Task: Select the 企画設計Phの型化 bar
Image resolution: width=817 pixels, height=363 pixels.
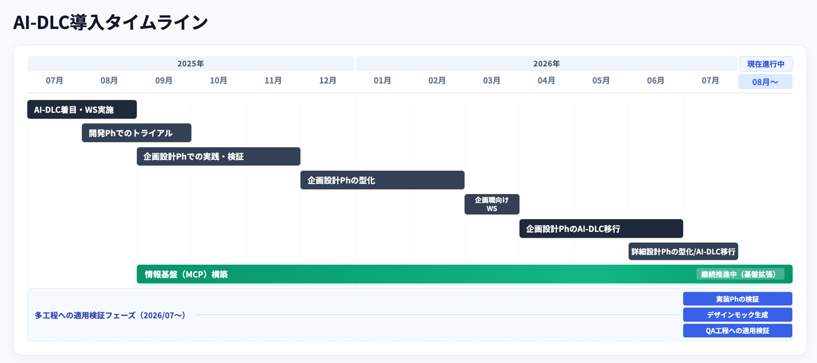Action: [x=382, y=180]
